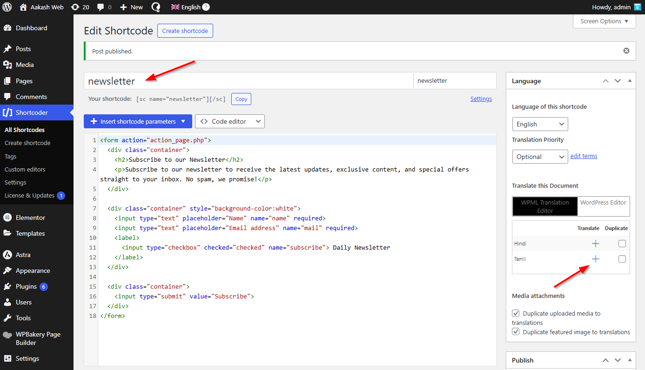The image size is (645, 370).
Task: View comments bubble in admin bar
Action: pyautogui.click(x=100, y=7)
